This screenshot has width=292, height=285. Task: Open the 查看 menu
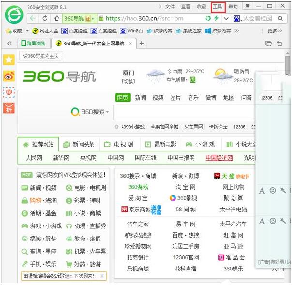tap(186, 6)
